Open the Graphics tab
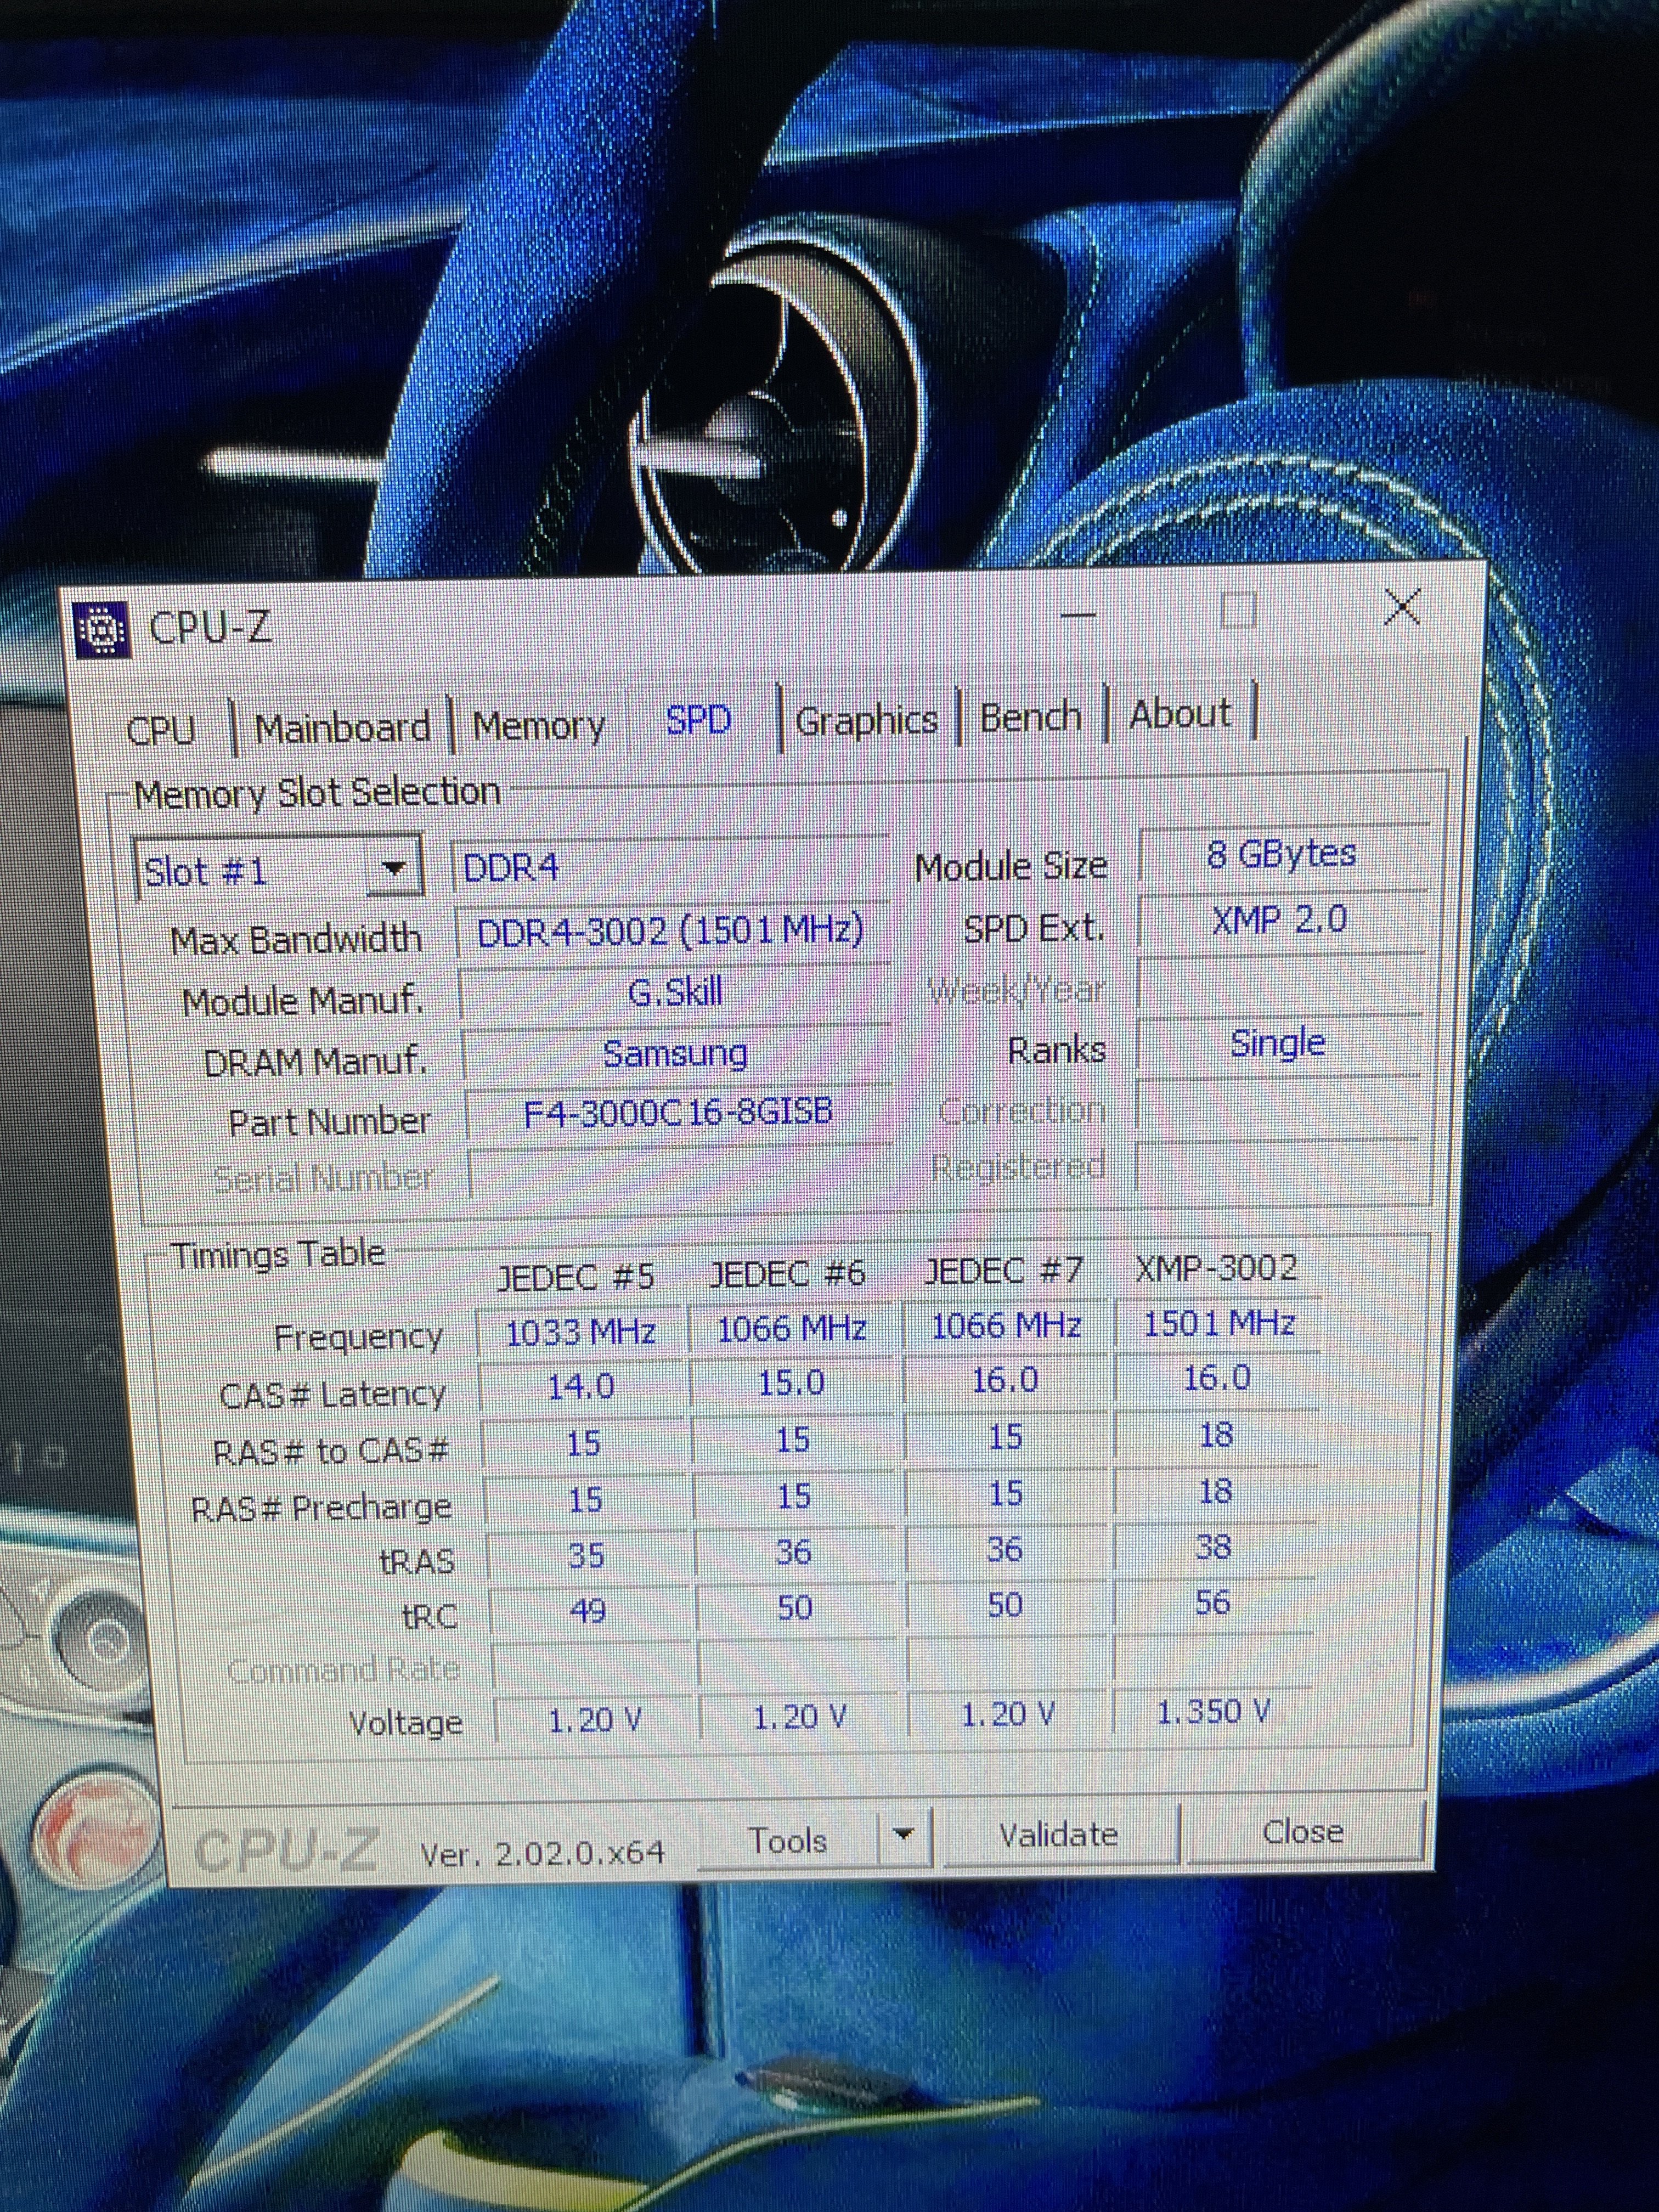 click(866, 720)
